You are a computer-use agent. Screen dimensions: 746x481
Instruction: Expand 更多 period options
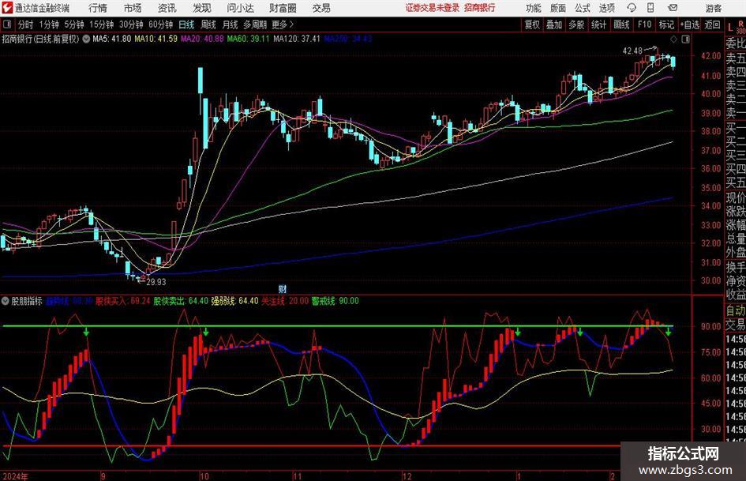[x=282, y=24]
